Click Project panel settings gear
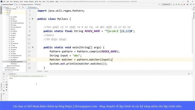195x110 pixels. click(x=23, y=7)
